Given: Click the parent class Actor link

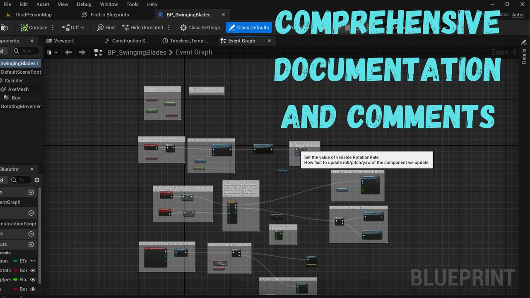Looking at the screenshot, I should pos(518,14).
